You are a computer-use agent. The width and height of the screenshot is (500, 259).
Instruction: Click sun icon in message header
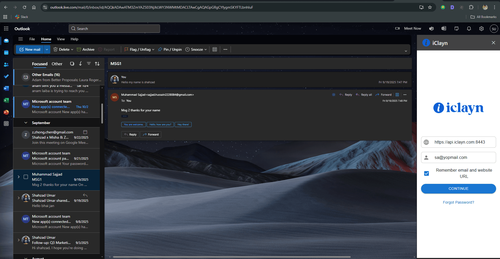(x=334, y=95)
